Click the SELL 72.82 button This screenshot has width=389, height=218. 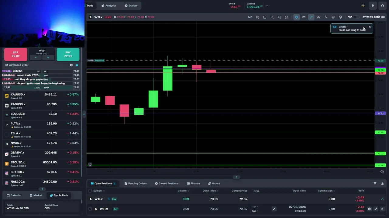tap(15, 54)
